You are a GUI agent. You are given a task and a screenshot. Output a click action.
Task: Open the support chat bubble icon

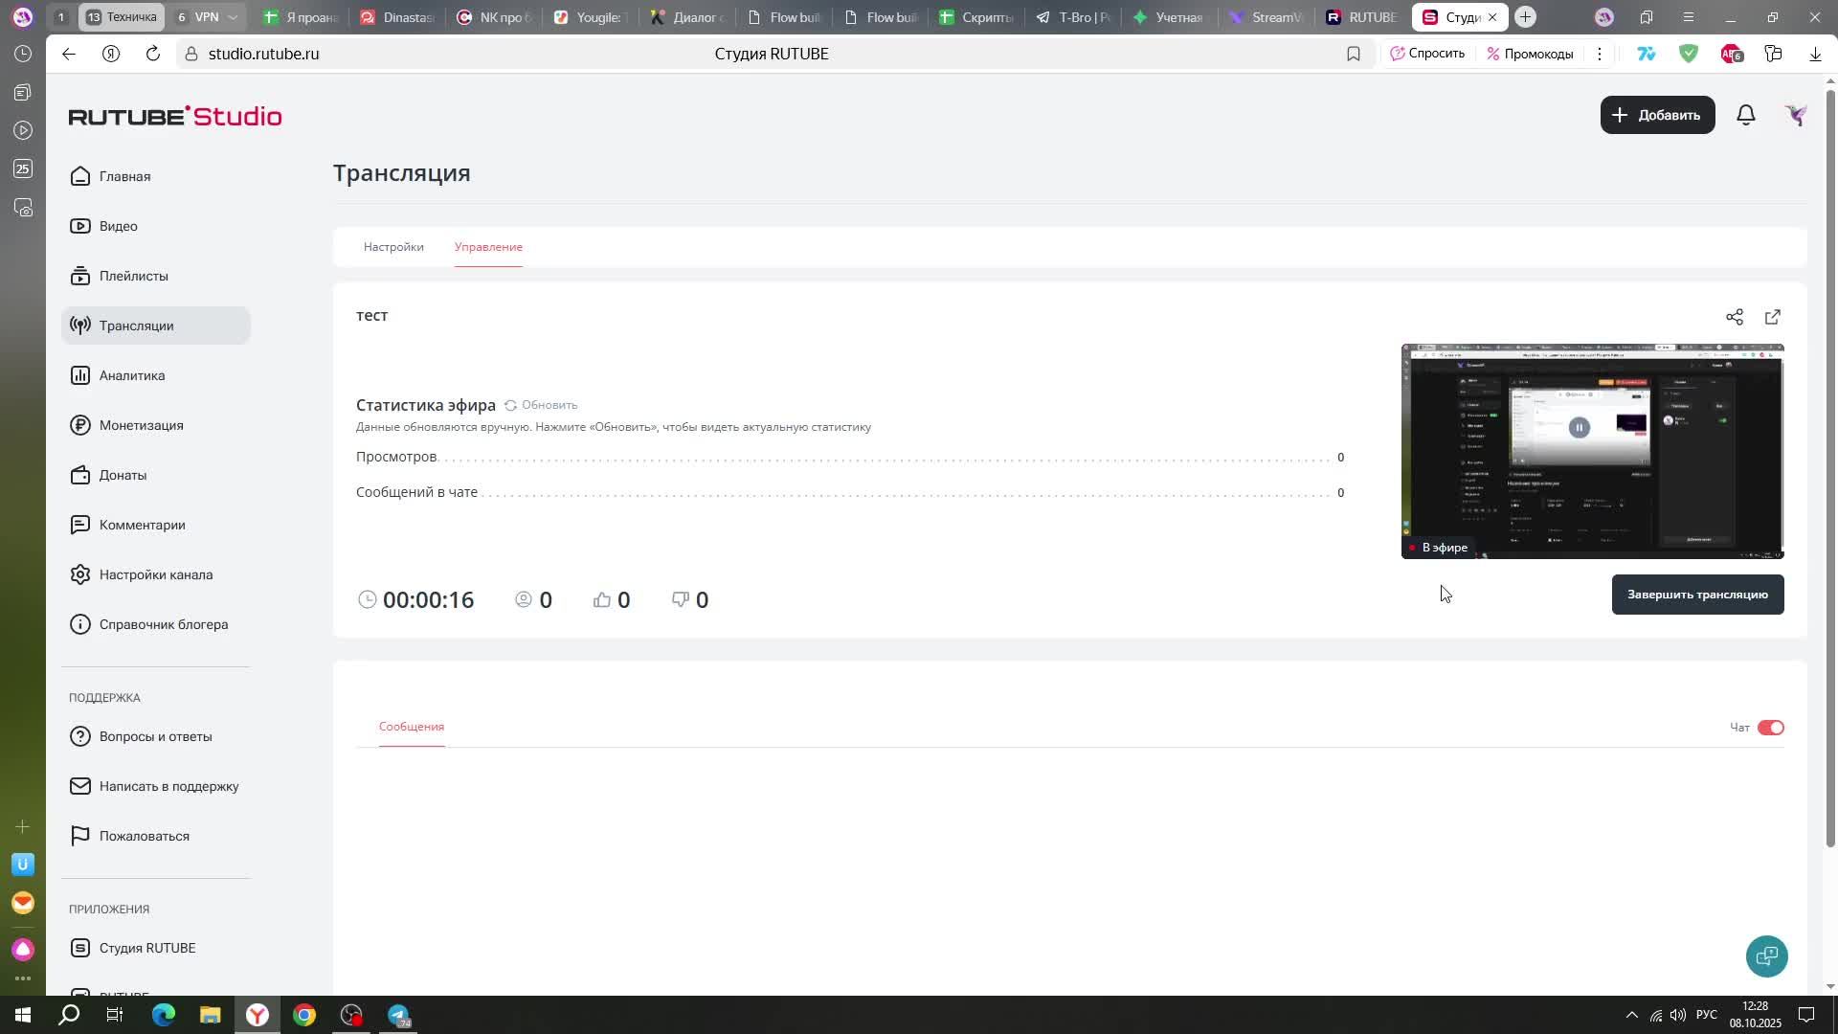point(1766,955)
